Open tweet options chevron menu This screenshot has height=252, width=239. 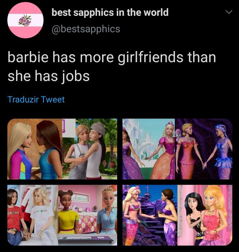(x=229, y=12)
